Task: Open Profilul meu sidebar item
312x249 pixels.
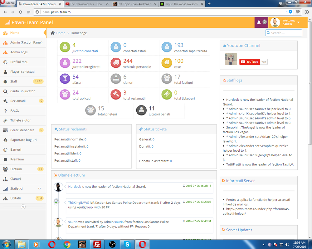Action: click(x=23, y=62)
